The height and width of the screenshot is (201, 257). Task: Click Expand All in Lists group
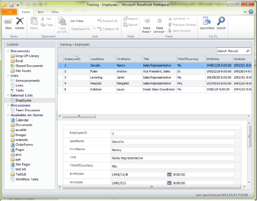[107, 21]
